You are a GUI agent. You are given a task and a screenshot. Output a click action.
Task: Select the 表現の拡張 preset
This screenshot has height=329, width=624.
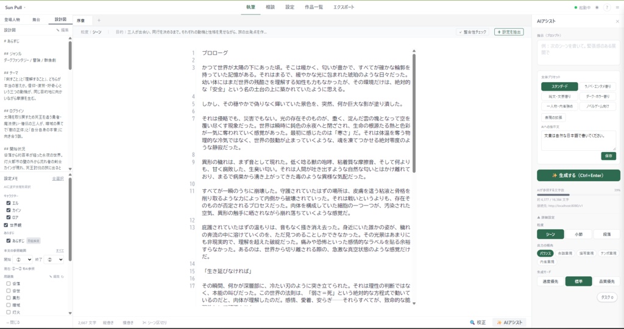click(x=553, y=117)
